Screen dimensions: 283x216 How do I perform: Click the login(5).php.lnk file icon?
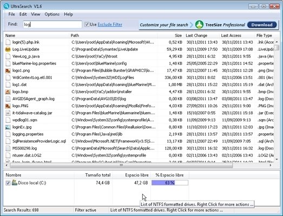(x=8, y=42)
